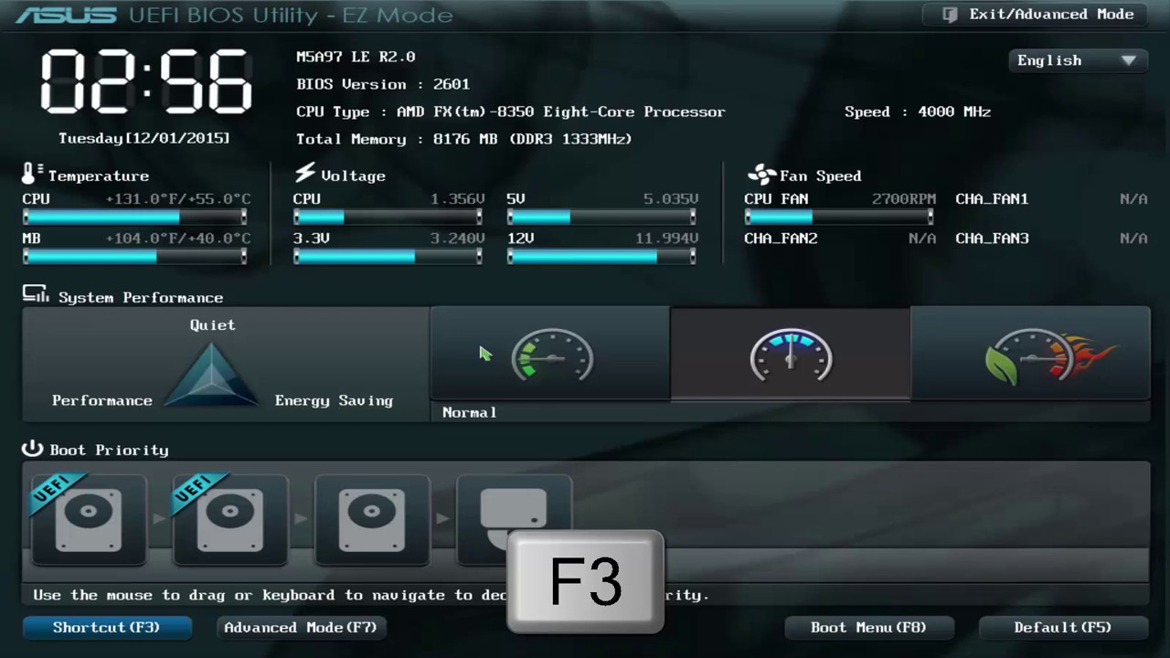Click the 'Energy Saving' triangle label
This screenshot has width=1170, height=658.
334,400
